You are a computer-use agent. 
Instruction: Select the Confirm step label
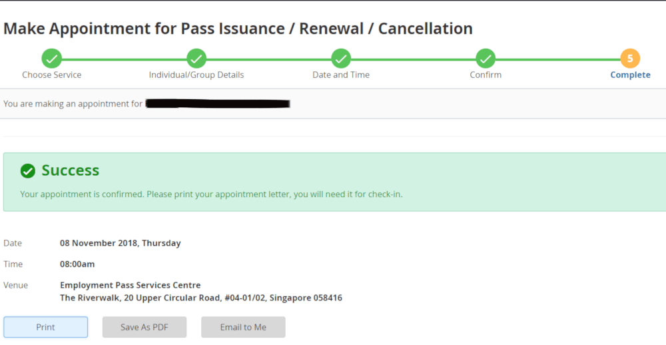(x=486, y=75)
